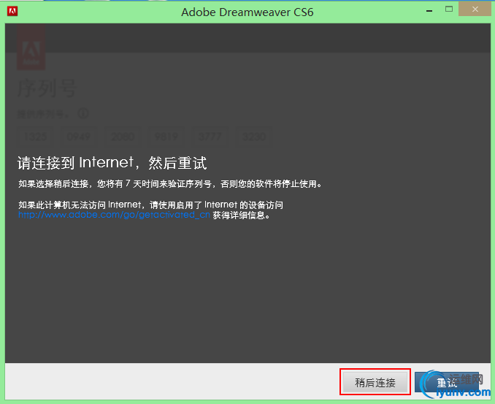Screen dimensions: 495x404
Task: Open the adobe.com getactivated_cn link
Action: click(x=114, y=215)
